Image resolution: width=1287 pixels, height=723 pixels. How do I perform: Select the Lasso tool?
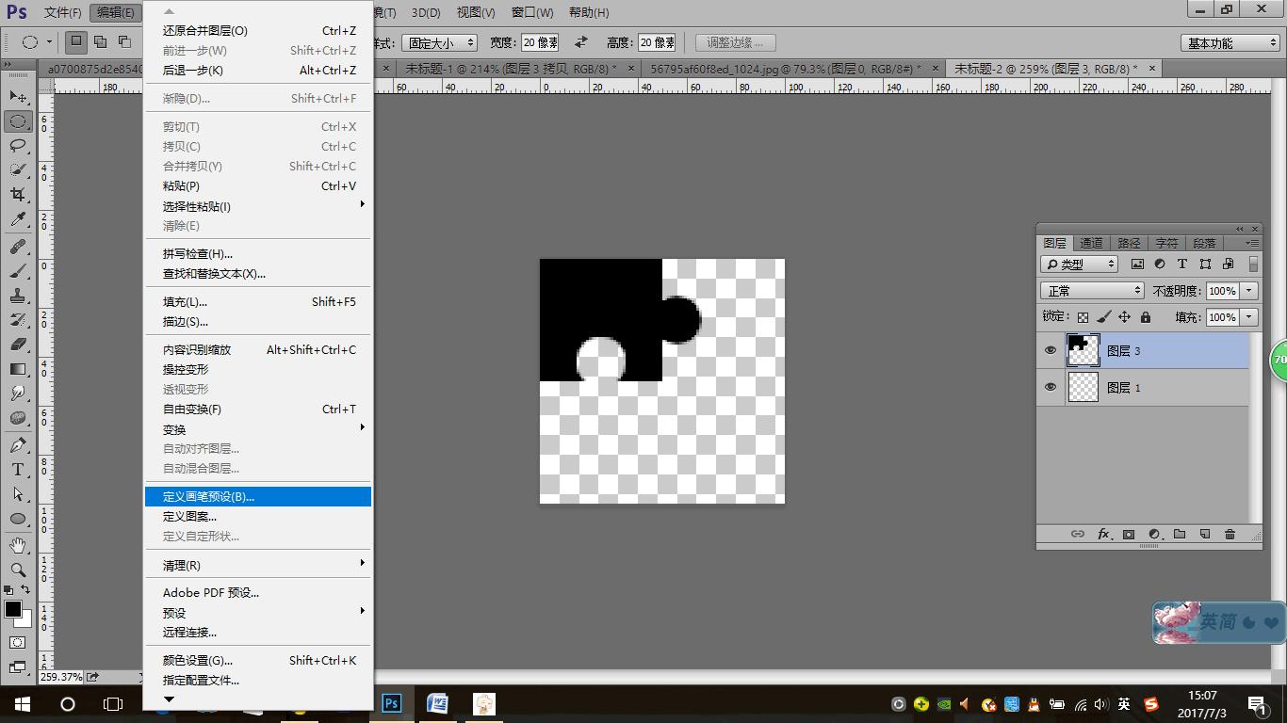(18, 146)
